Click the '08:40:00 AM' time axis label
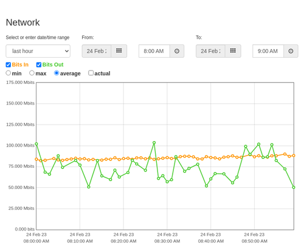This screenshot has height=245, width=304. pyautogui.click(x=211, y=241)
